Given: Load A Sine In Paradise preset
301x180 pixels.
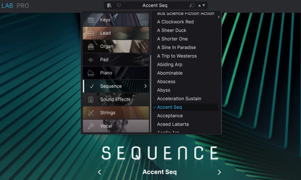Looking at the screenshot, I should pyautogui.click(x=176, y=47).
